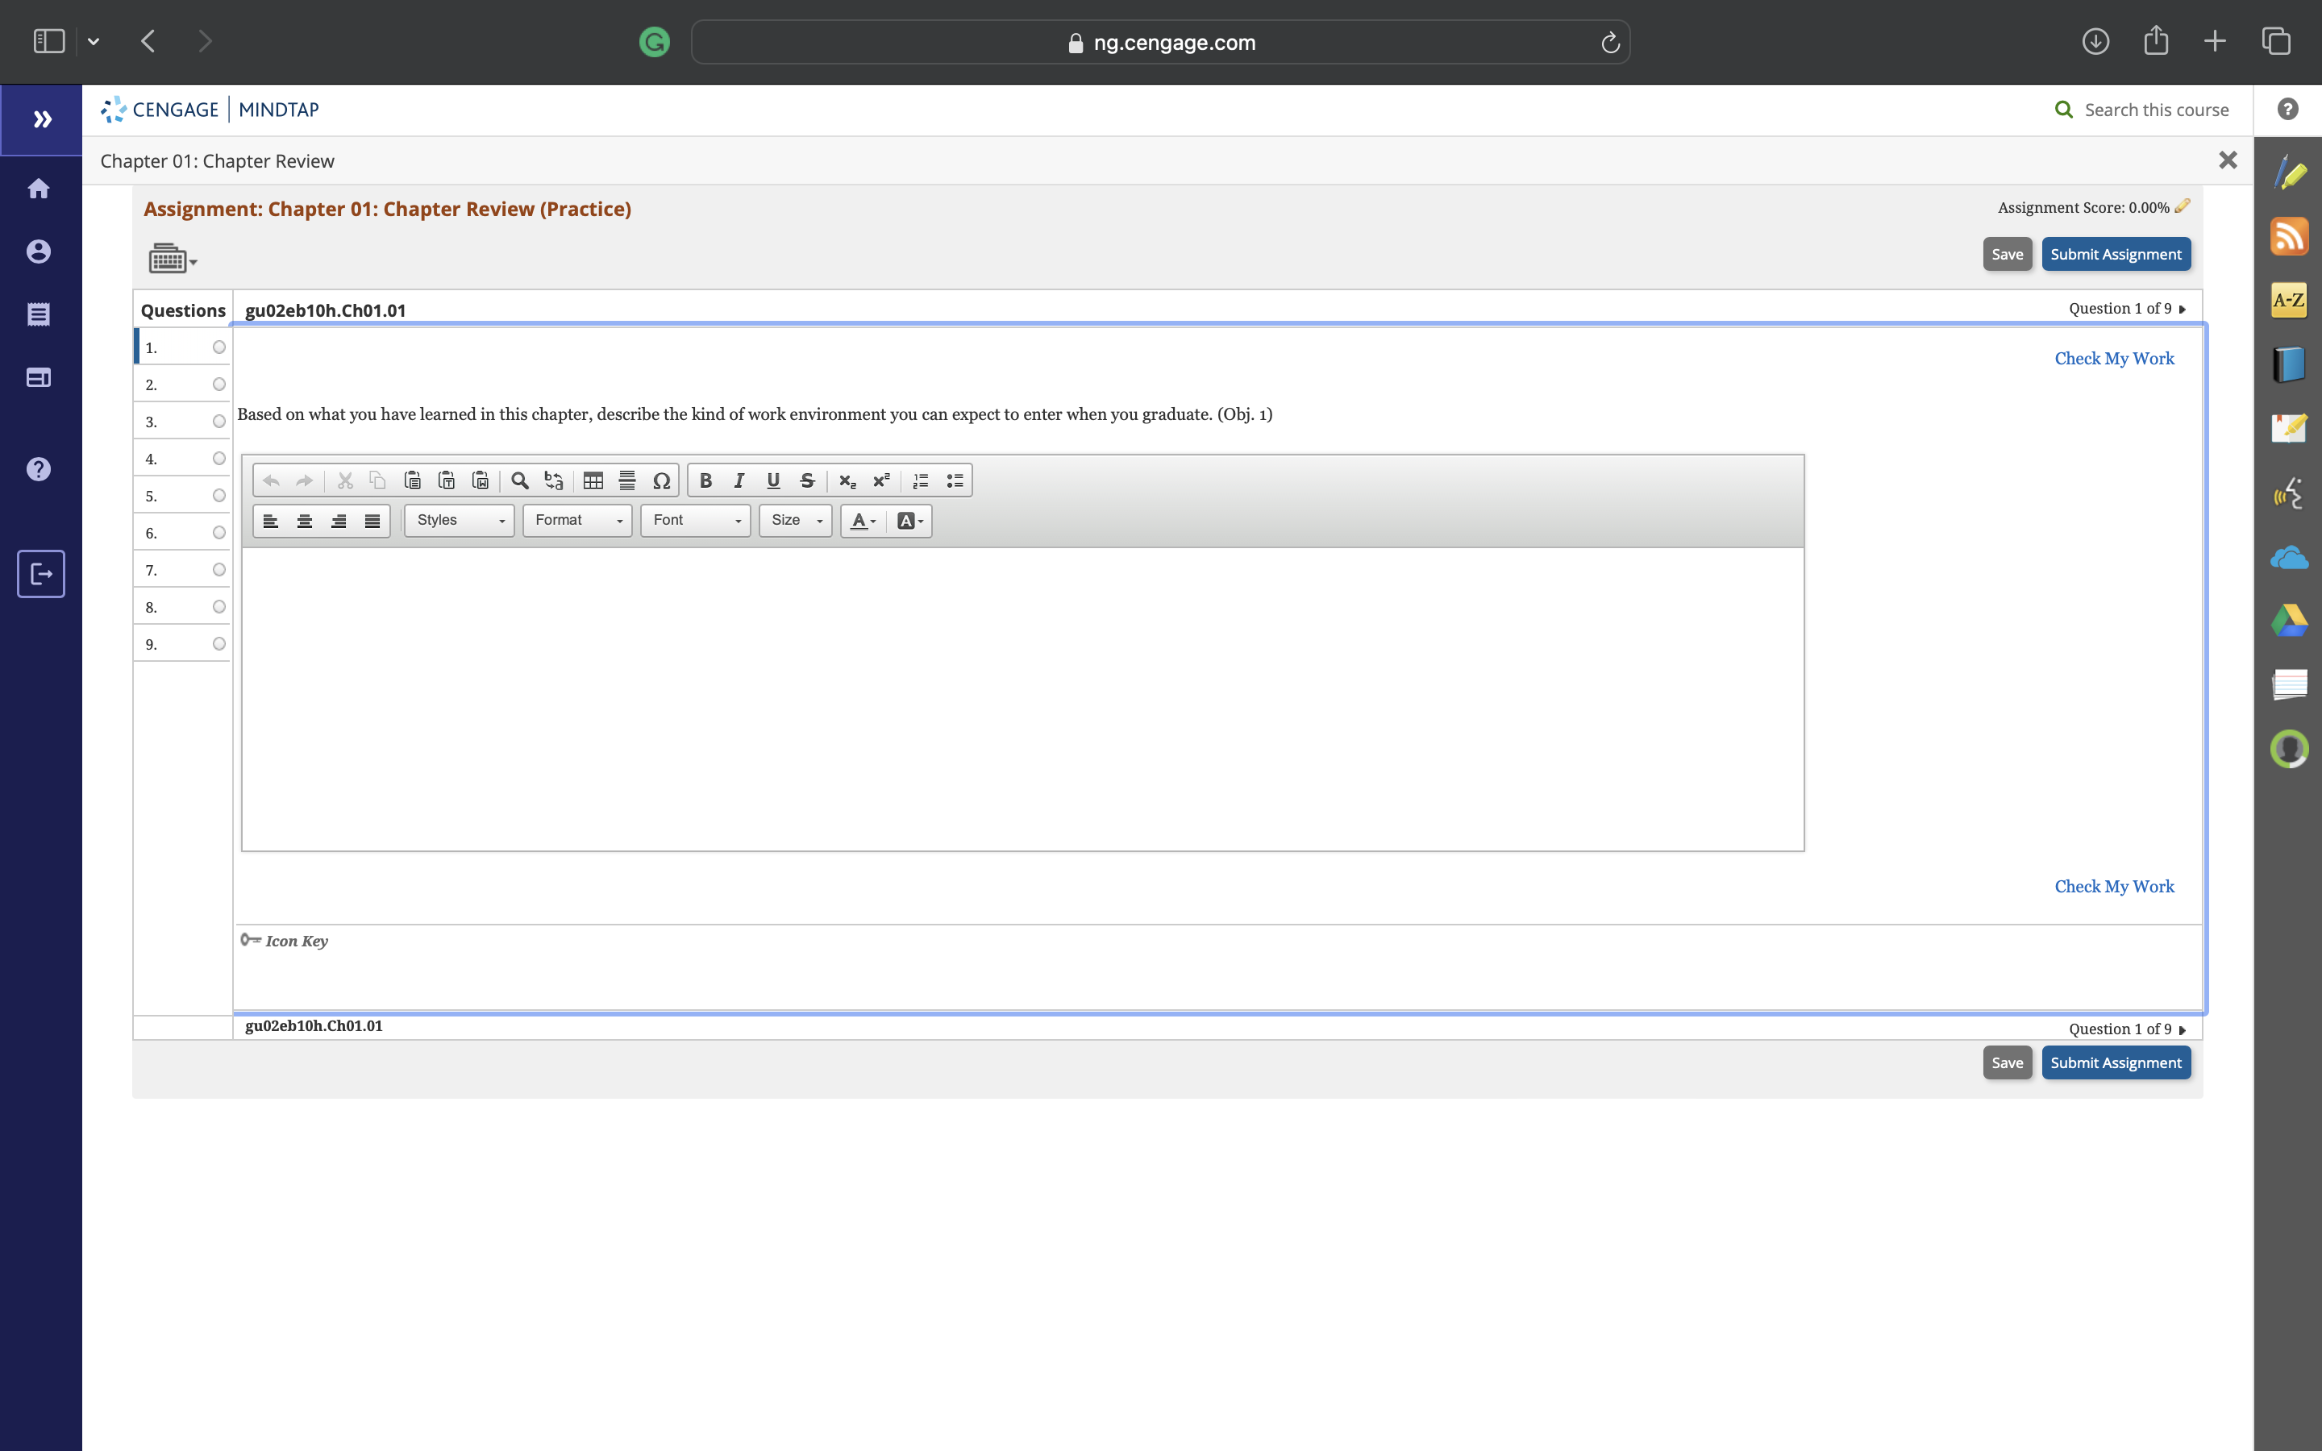Go to question 5 in Questions list
The height and width of the screenshot is (1451, 2322).
(152, 496)
